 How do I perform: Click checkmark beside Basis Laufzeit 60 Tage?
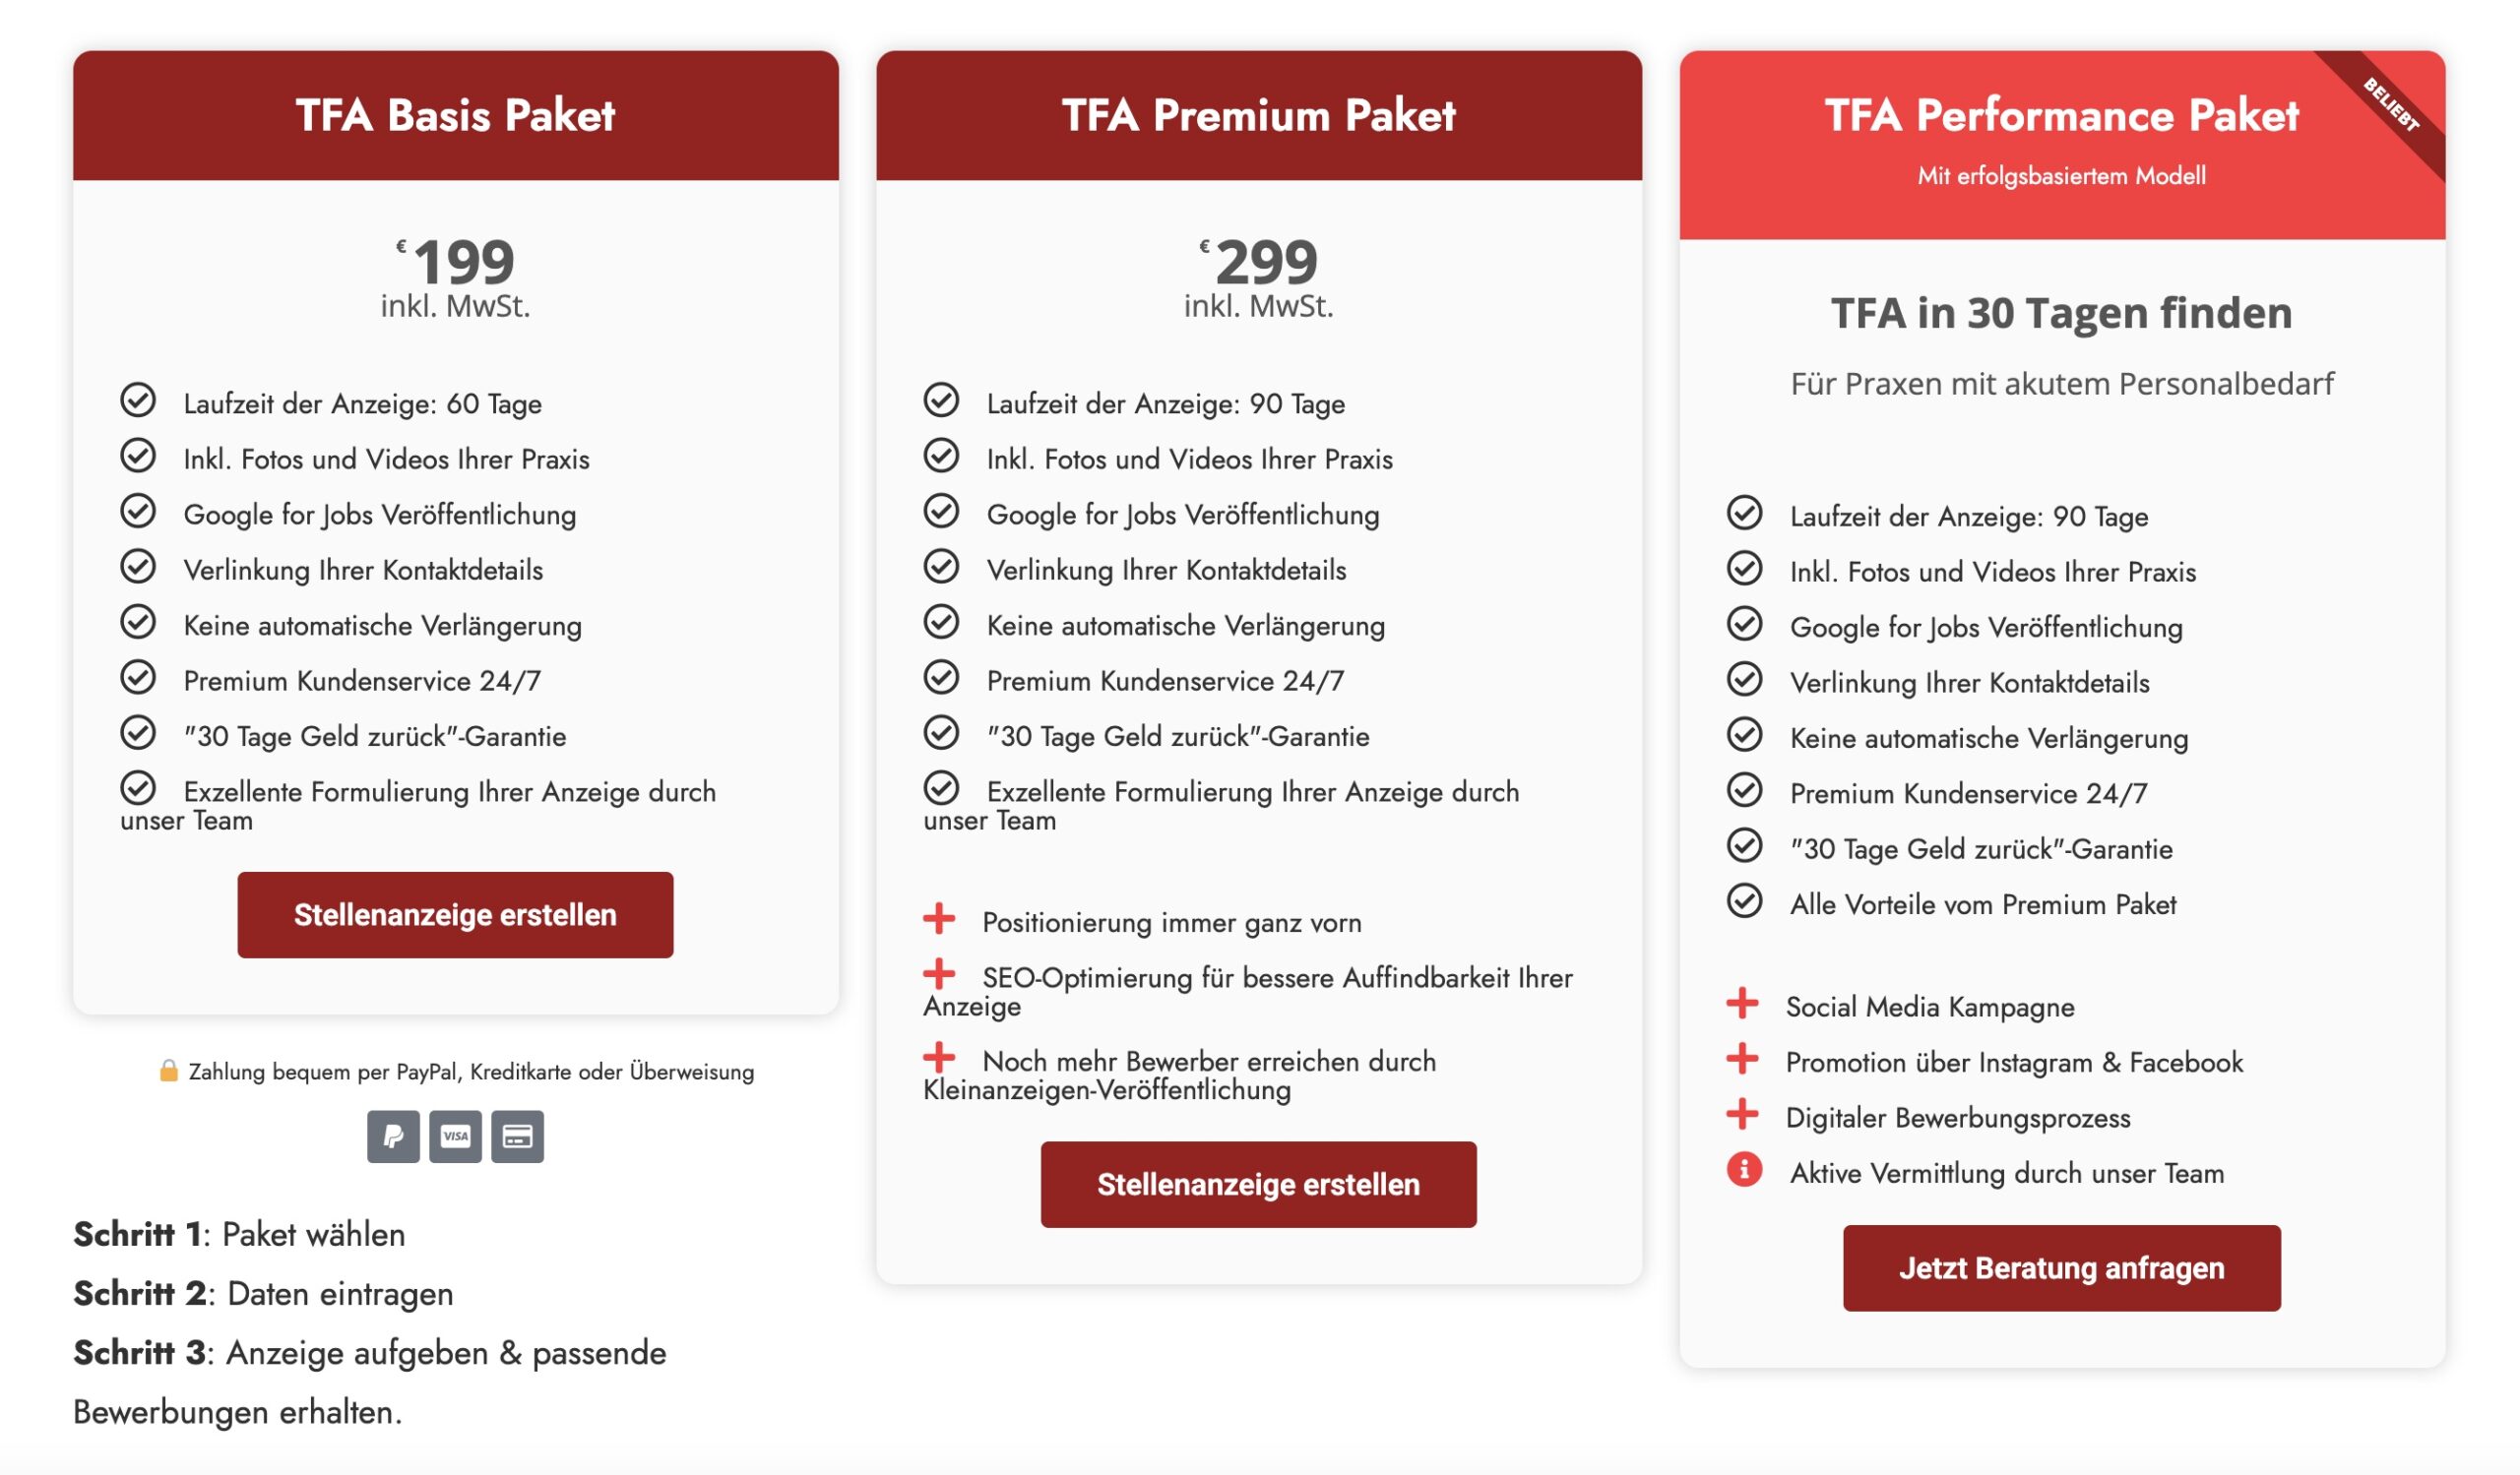[x=138, y=400]
